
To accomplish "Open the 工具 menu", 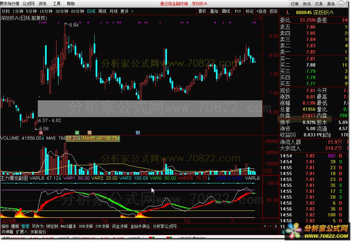I will click(x=57, y=4).
